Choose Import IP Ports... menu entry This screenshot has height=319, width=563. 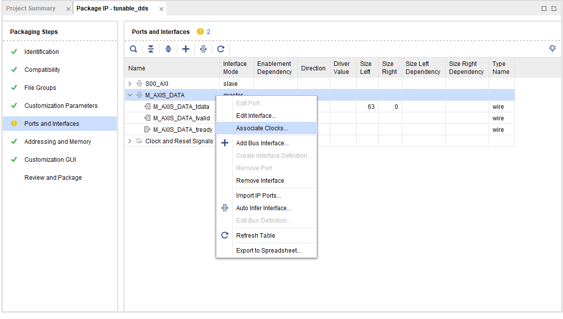click(266, 196)
